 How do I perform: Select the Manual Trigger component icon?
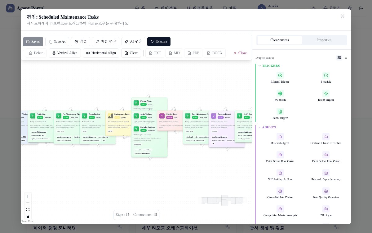point(280,75)
